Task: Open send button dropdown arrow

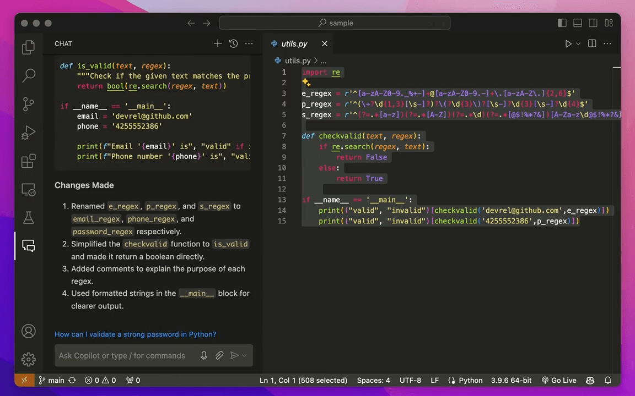Action: point(244,356)
